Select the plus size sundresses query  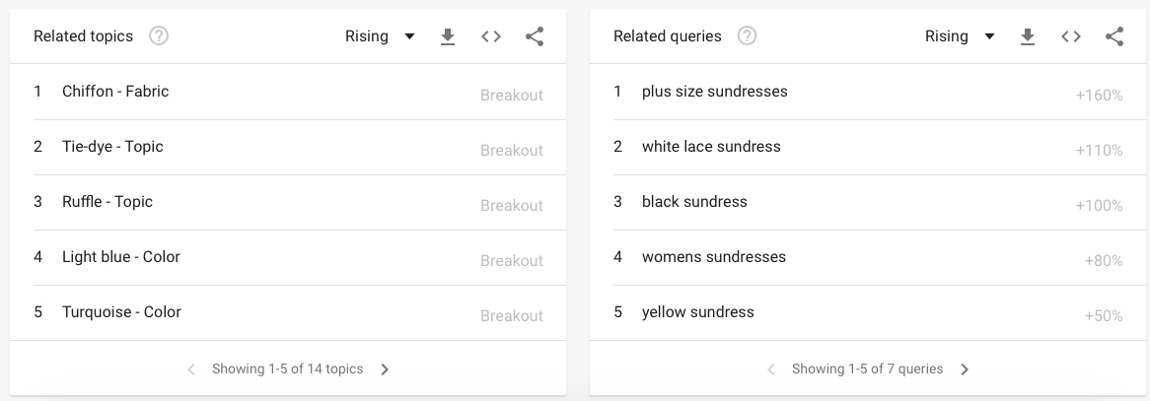click(x=868, y=92)
